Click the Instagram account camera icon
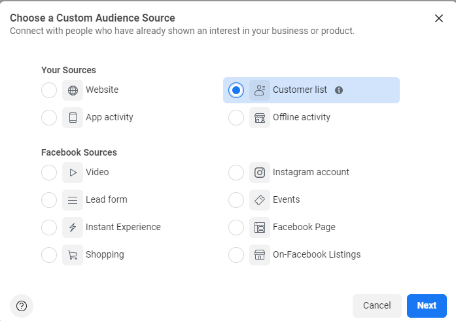Image resolution: width=456 pixels, height=321 pixels. click(260, 173)
